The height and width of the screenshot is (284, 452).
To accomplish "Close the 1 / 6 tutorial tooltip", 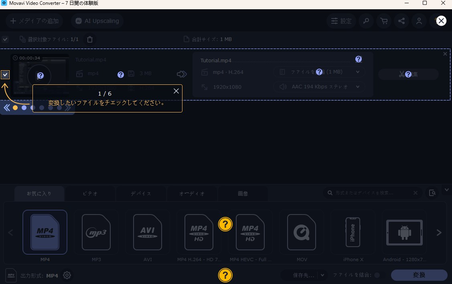I will 176,91.
